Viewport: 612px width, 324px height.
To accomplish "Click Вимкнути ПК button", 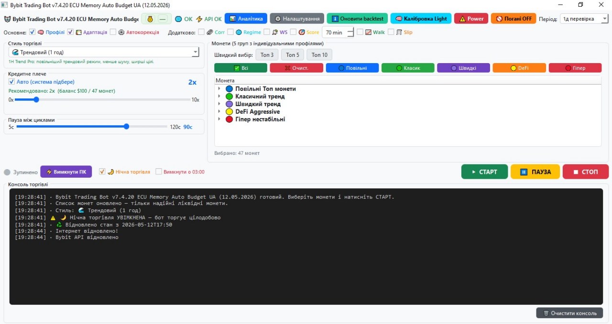I will point(66,172).
